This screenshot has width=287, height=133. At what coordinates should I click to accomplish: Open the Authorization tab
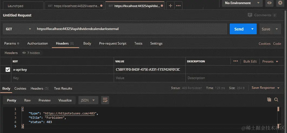tap(38, 43)
